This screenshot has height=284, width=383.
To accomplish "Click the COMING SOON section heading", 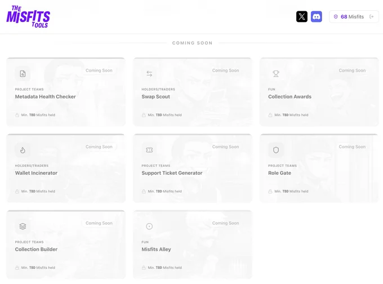I will click(x=192, y=43).
